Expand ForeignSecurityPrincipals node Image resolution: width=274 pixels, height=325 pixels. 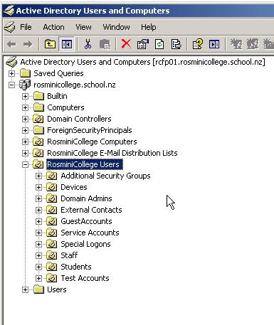(x=25, y=130)
